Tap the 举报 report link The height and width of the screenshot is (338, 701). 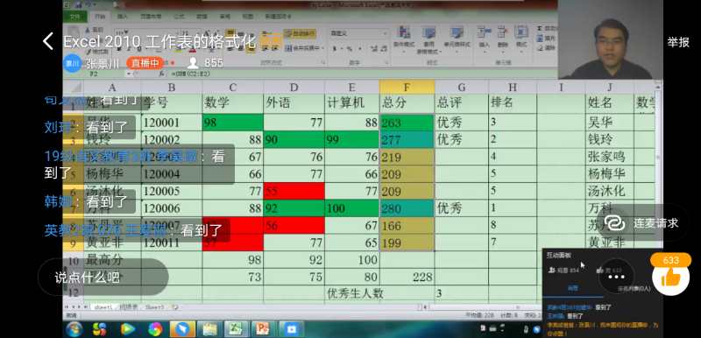(678, 42)
